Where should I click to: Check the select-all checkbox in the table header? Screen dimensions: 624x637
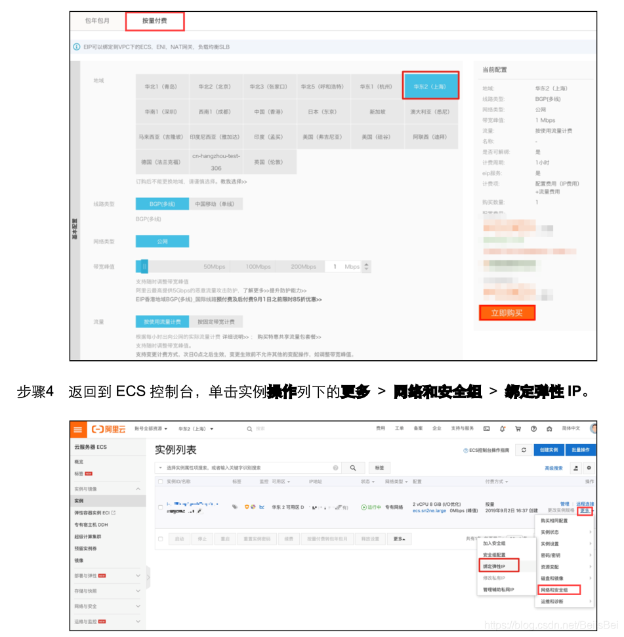161,482
